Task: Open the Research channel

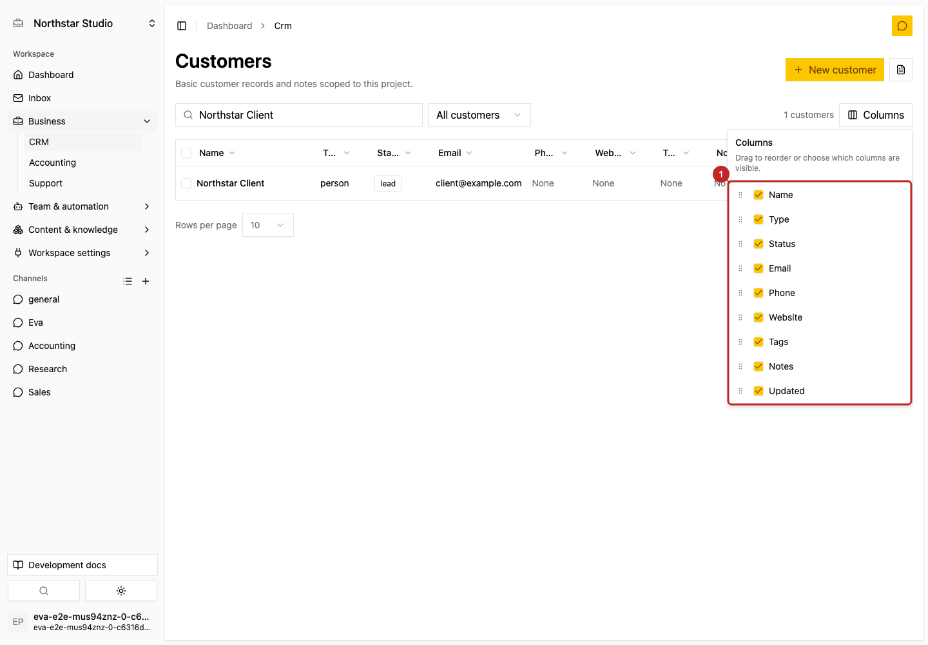Action: pos(82,369)
